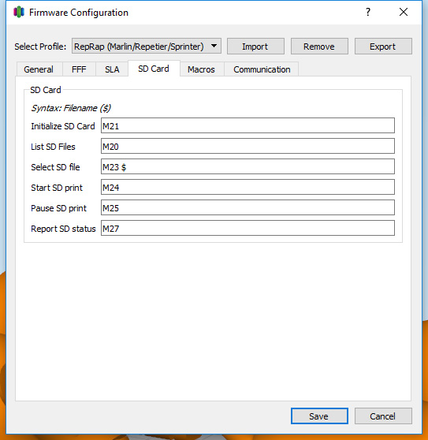
Task: Click the Import button
Action: (255, 47)
